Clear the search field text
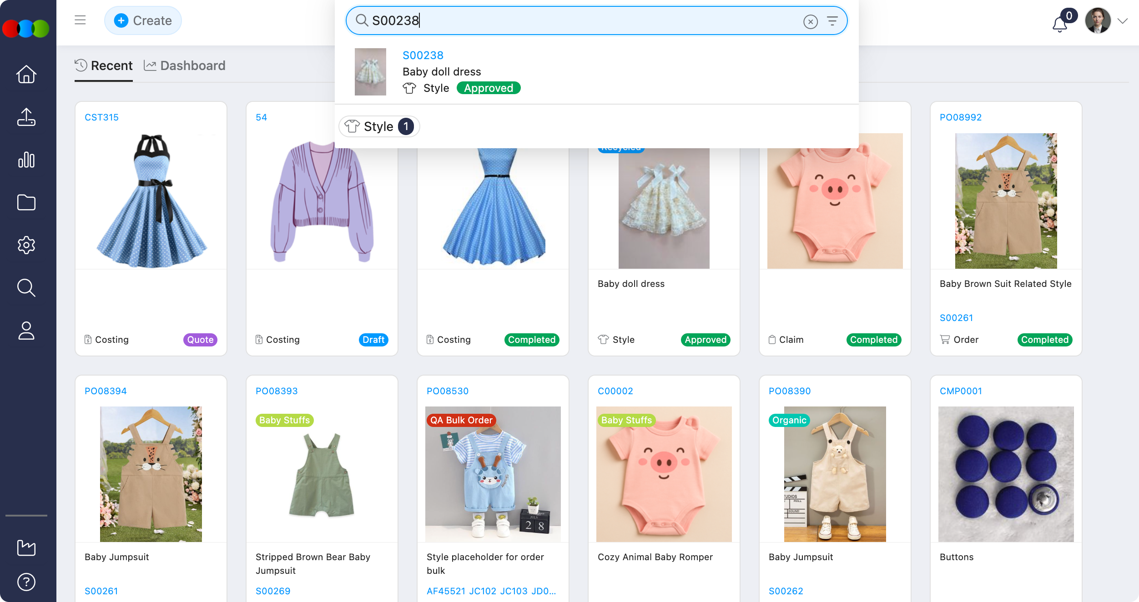 click(x=810, y=21)
